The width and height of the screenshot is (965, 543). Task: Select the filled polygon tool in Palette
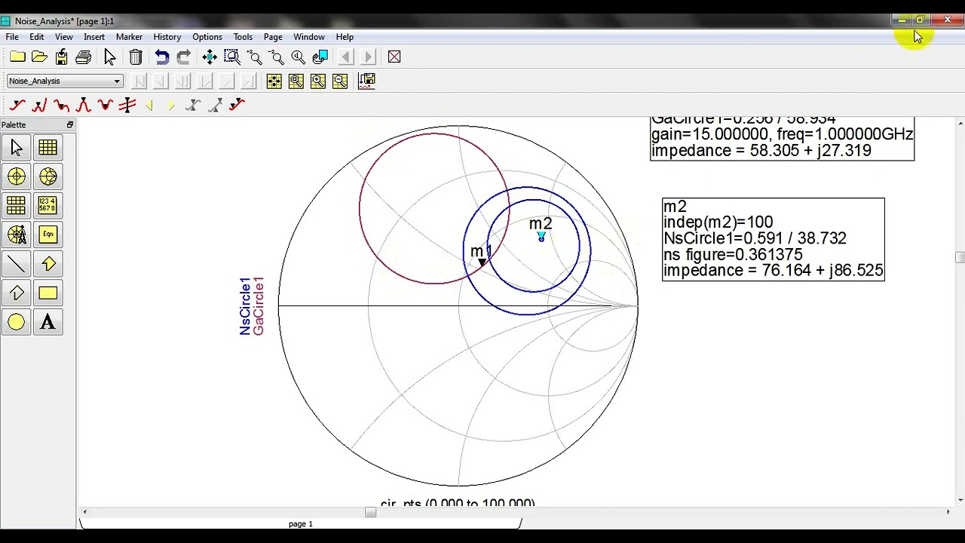tap(47, 264)
